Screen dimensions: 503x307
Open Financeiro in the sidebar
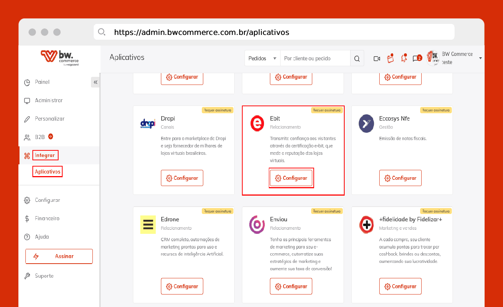click(x=47, y=218)
